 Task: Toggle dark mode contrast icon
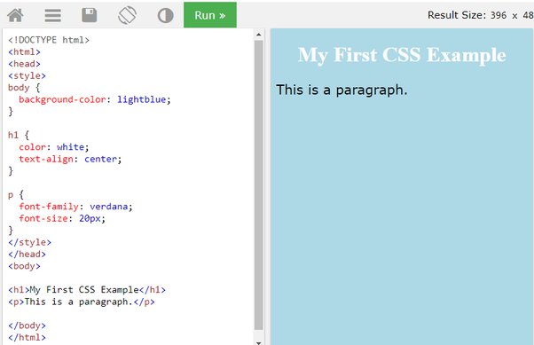click(166, 15)
